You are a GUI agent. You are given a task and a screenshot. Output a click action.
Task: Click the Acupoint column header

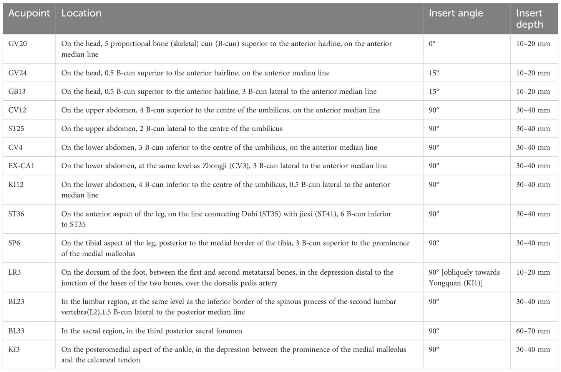point(29,13)
